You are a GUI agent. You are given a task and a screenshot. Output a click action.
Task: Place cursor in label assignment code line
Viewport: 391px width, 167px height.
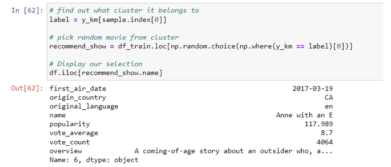108,20
